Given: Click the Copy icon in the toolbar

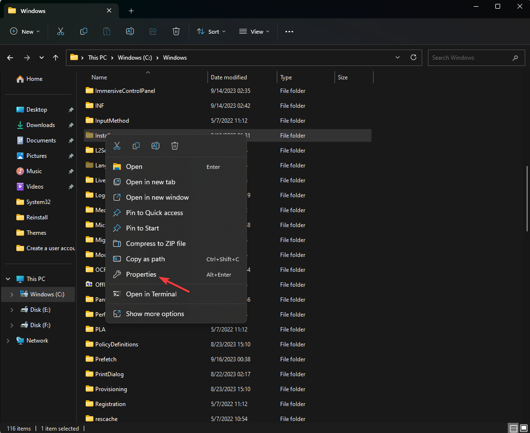Looking at the screenshot, I should point(84,31).
